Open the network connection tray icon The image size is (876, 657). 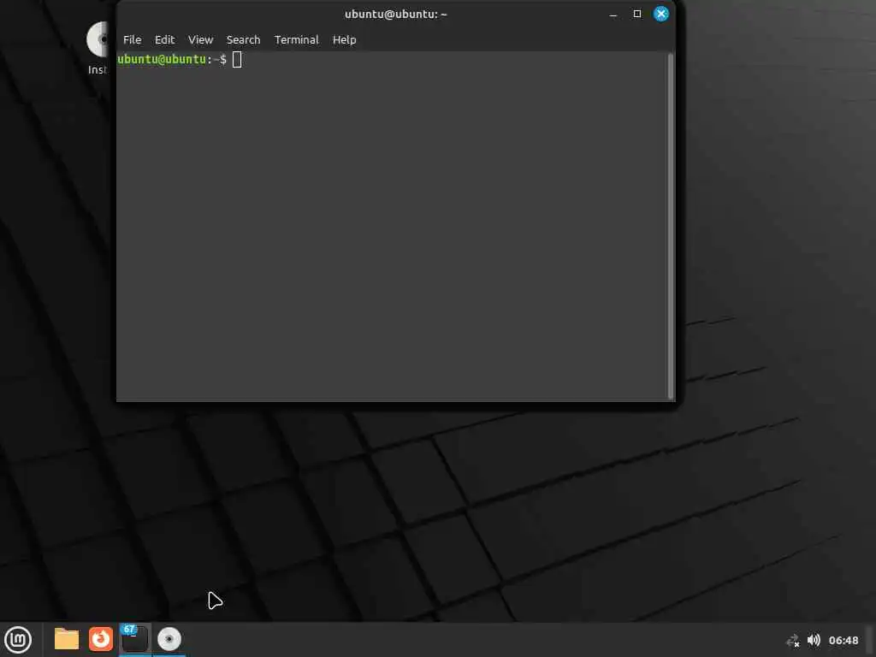click(793, 640)
